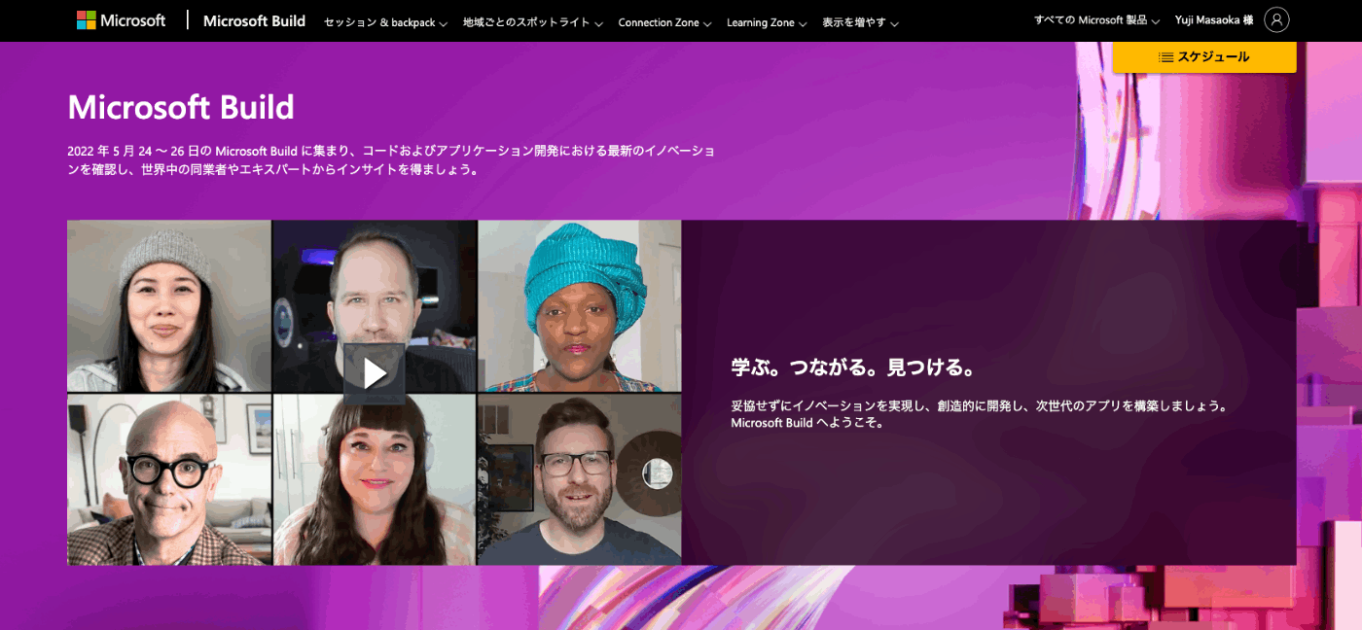The image size is (1362, 630).
Task: Click the woman in gray beanie thumbnail
Action: pyautogui.click(x=169, y=305)
